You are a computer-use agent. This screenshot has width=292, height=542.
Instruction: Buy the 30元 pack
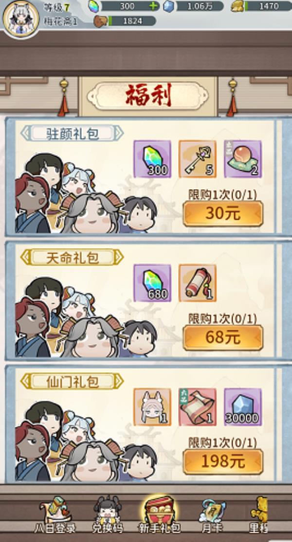pyautogui.click(x=223, y=214)
